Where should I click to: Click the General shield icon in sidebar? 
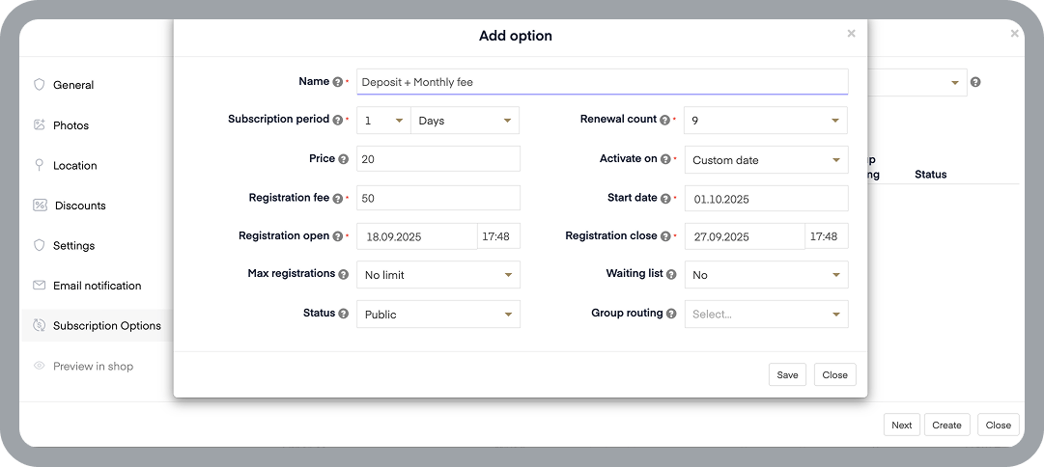click(40, 85)
